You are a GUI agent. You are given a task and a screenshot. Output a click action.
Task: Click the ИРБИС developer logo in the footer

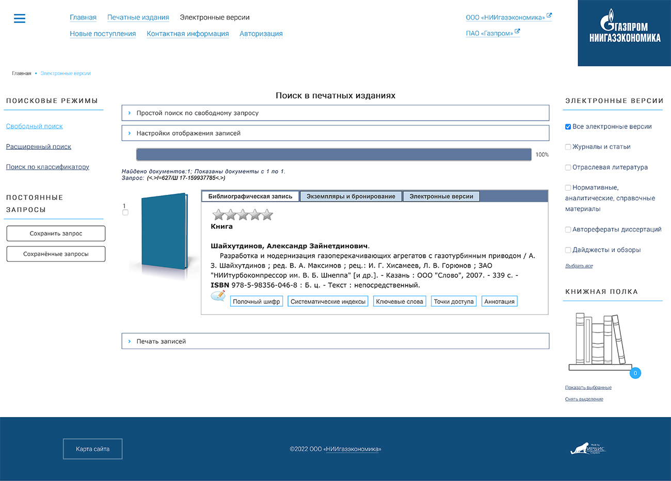pyautogui.click(x=588, y=449)
